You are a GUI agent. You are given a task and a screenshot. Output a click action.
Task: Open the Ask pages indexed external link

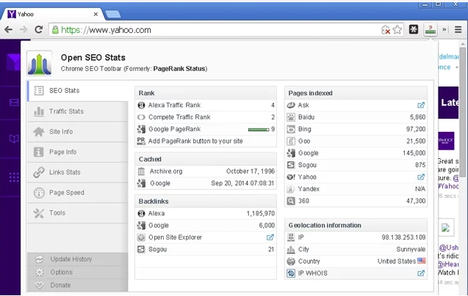(421, 105)
